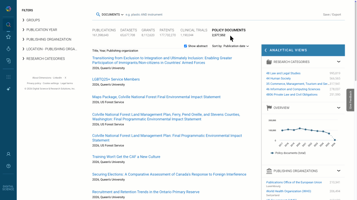Click the Save / Export button
The height and width of the screenshot is (200, 357).
[332, 14]
